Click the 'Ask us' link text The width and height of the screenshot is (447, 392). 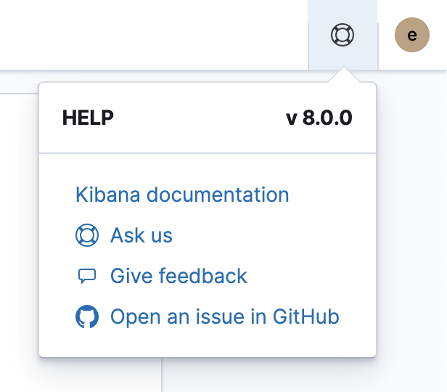142,235
